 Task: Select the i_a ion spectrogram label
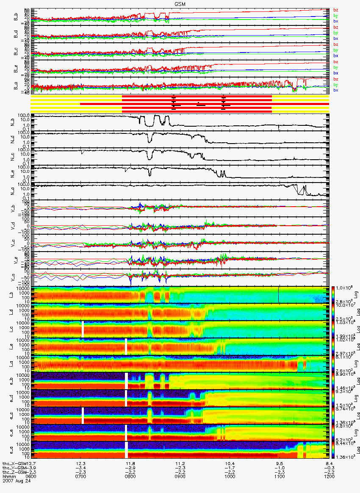click(12, 364)
